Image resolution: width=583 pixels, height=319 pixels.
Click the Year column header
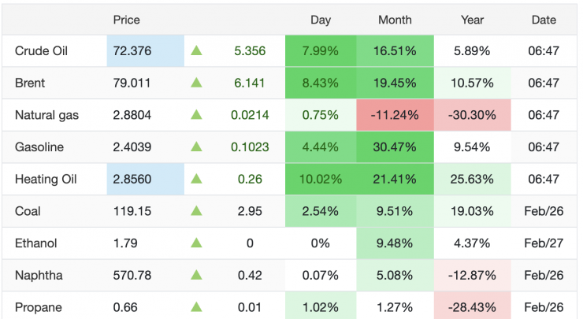(x=473, y=20)
